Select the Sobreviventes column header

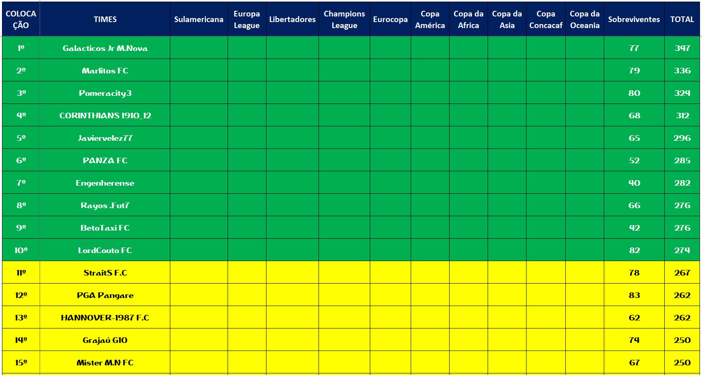click(634, 19)
